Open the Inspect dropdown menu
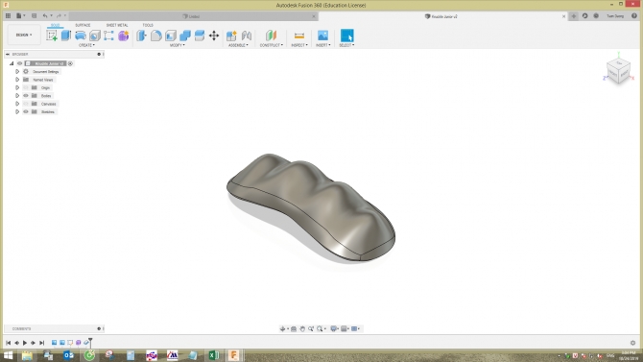 click(x=299, y=45)
